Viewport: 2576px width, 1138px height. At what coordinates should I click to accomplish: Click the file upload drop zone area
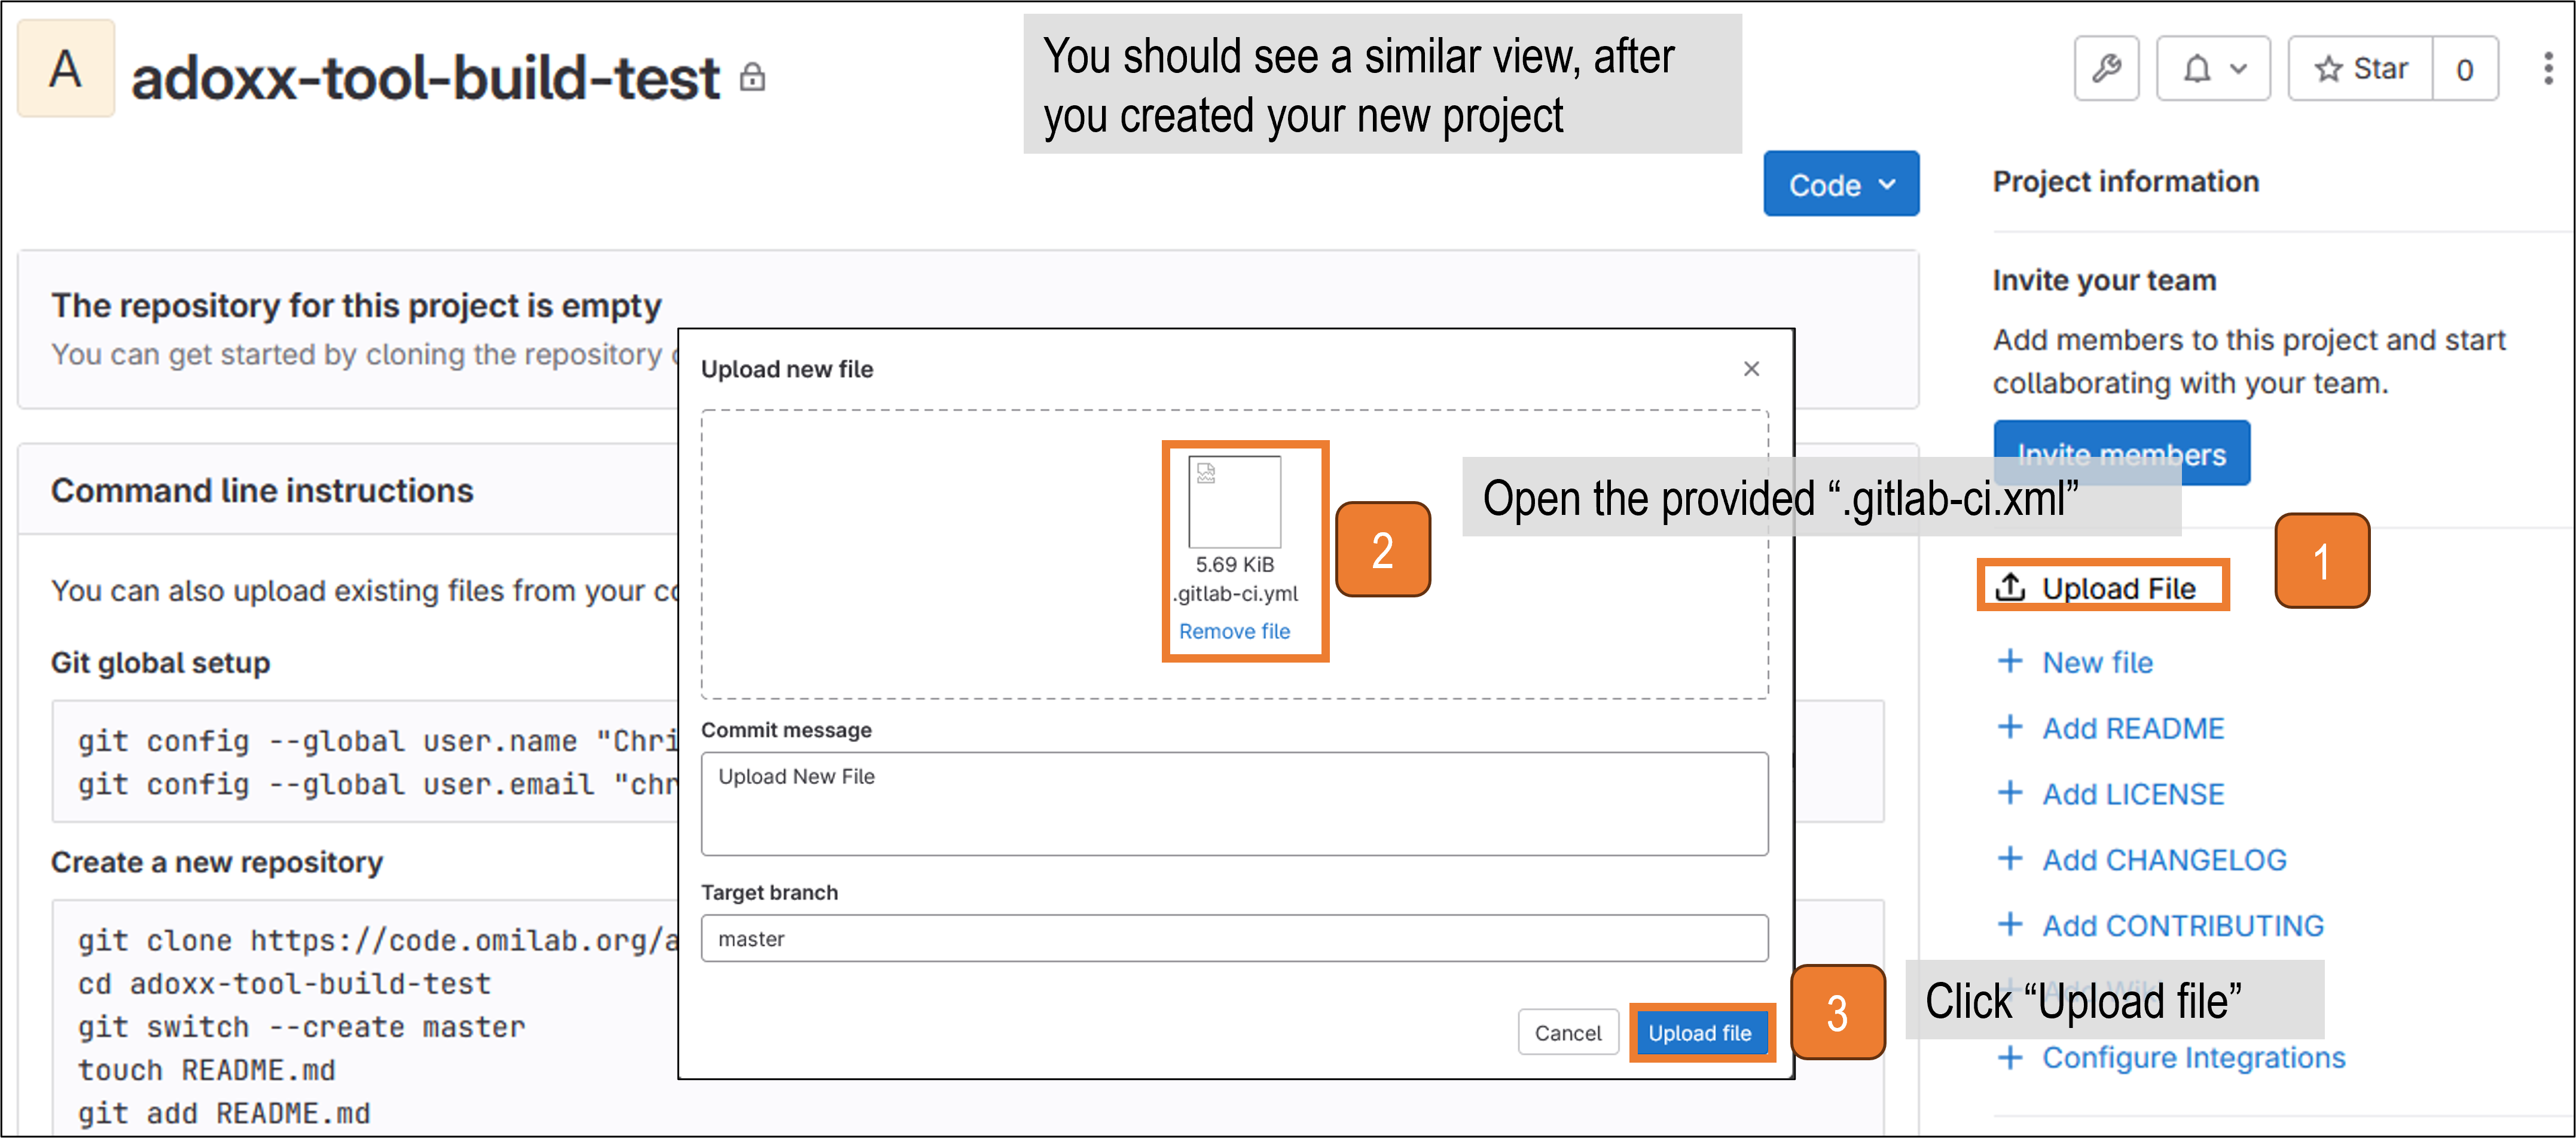[x=1234, y=554]
